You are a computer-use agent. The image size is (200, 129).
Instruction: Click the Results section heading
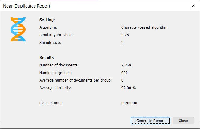click(x=47, y=57)
